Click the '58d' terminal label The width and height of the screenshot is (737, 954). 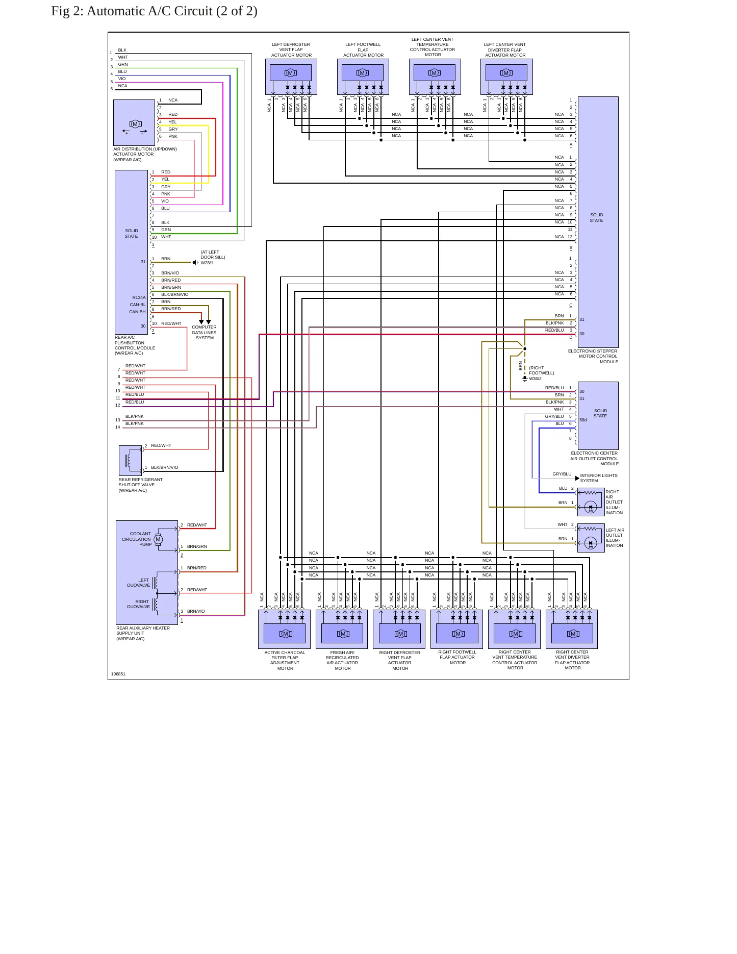[x=583, y=420]
